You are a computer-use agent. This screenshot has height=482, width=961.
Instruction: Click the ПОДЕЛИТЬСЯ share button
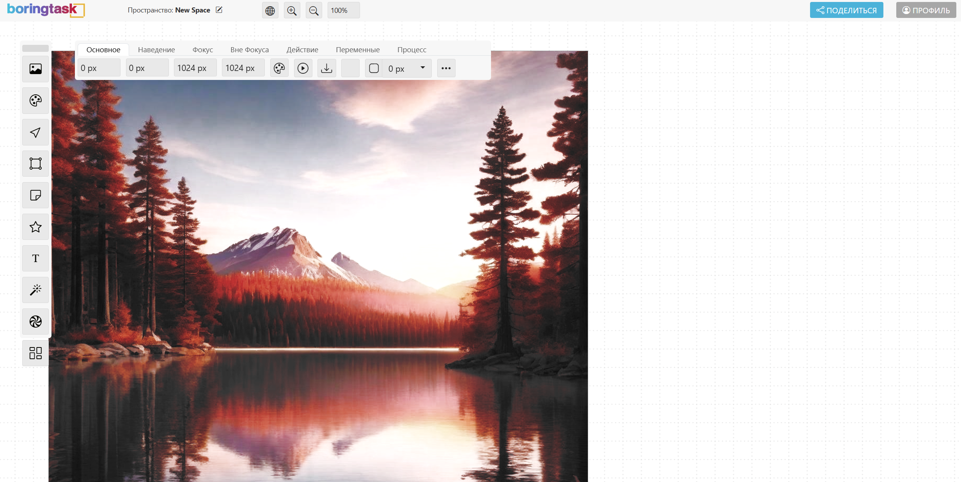pos(846,11)
